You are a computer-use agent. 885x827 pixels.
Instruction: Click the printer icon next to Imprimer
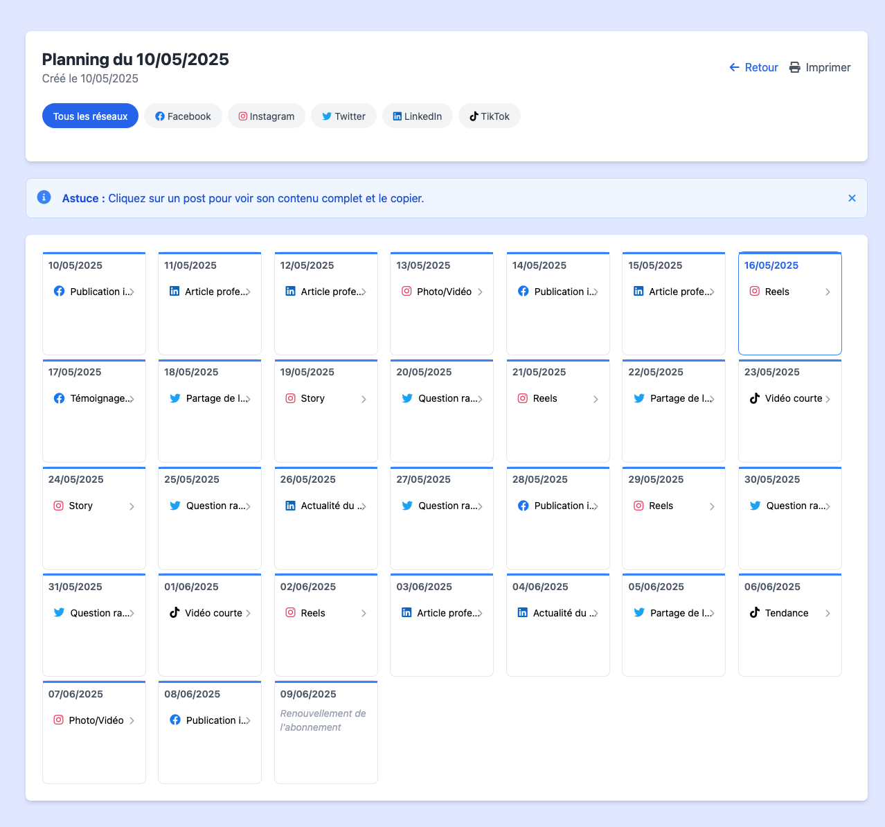click(x=795, y=67)
